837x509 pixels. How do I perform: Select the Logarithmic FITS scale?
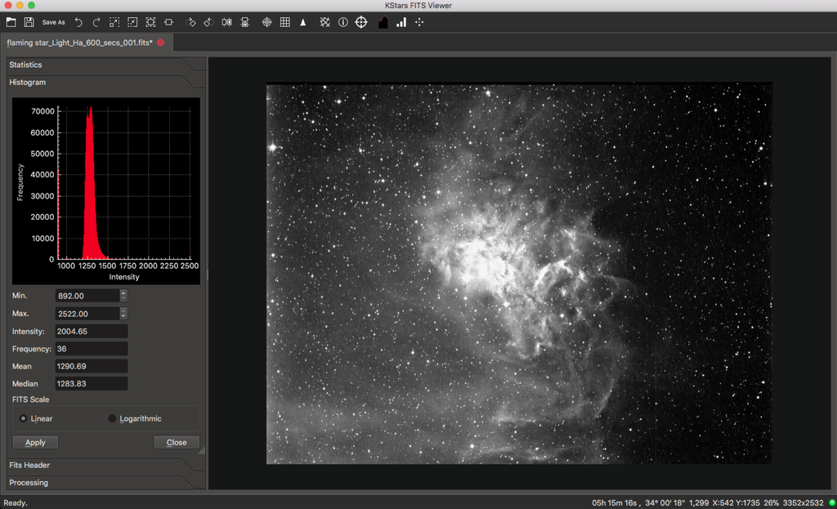pyautogui.click(x=135, y=418)
